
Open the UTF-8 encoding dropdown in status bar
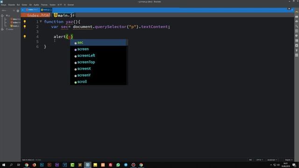260,160
